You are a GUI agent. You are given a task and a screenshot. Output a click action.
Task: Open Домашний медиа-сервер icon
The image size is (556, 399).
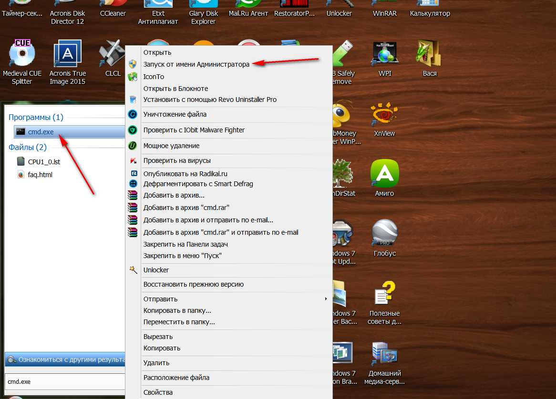point(384,363)
